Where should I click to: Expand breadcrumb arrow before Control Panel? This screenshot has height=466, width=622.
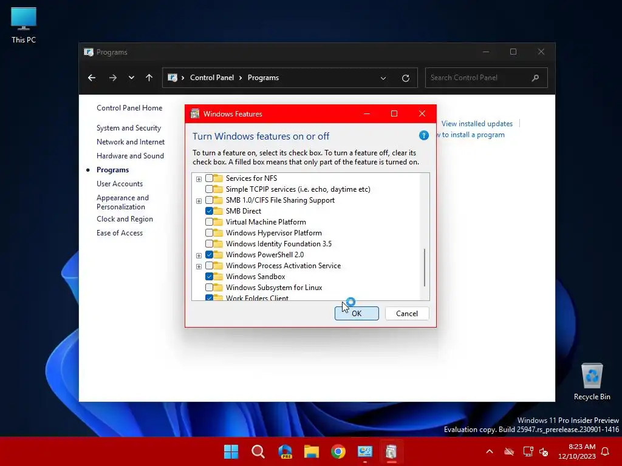(183, 78)
